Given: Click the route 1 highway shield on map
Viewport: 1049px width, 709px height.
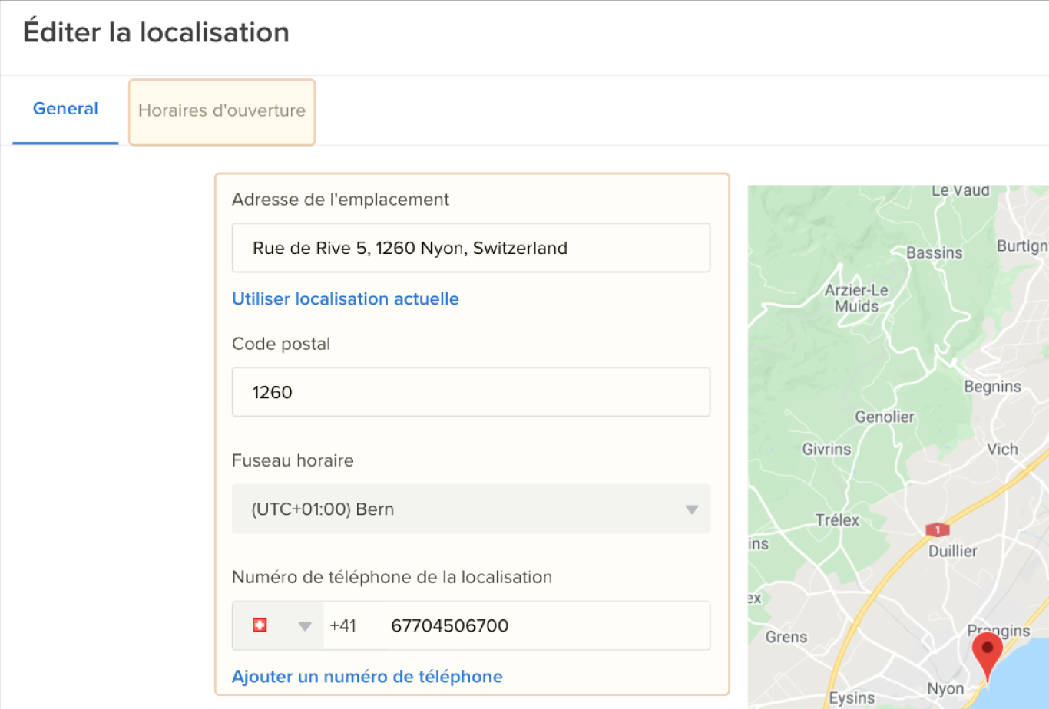Looking at the screenshot, I should (937, 529).
